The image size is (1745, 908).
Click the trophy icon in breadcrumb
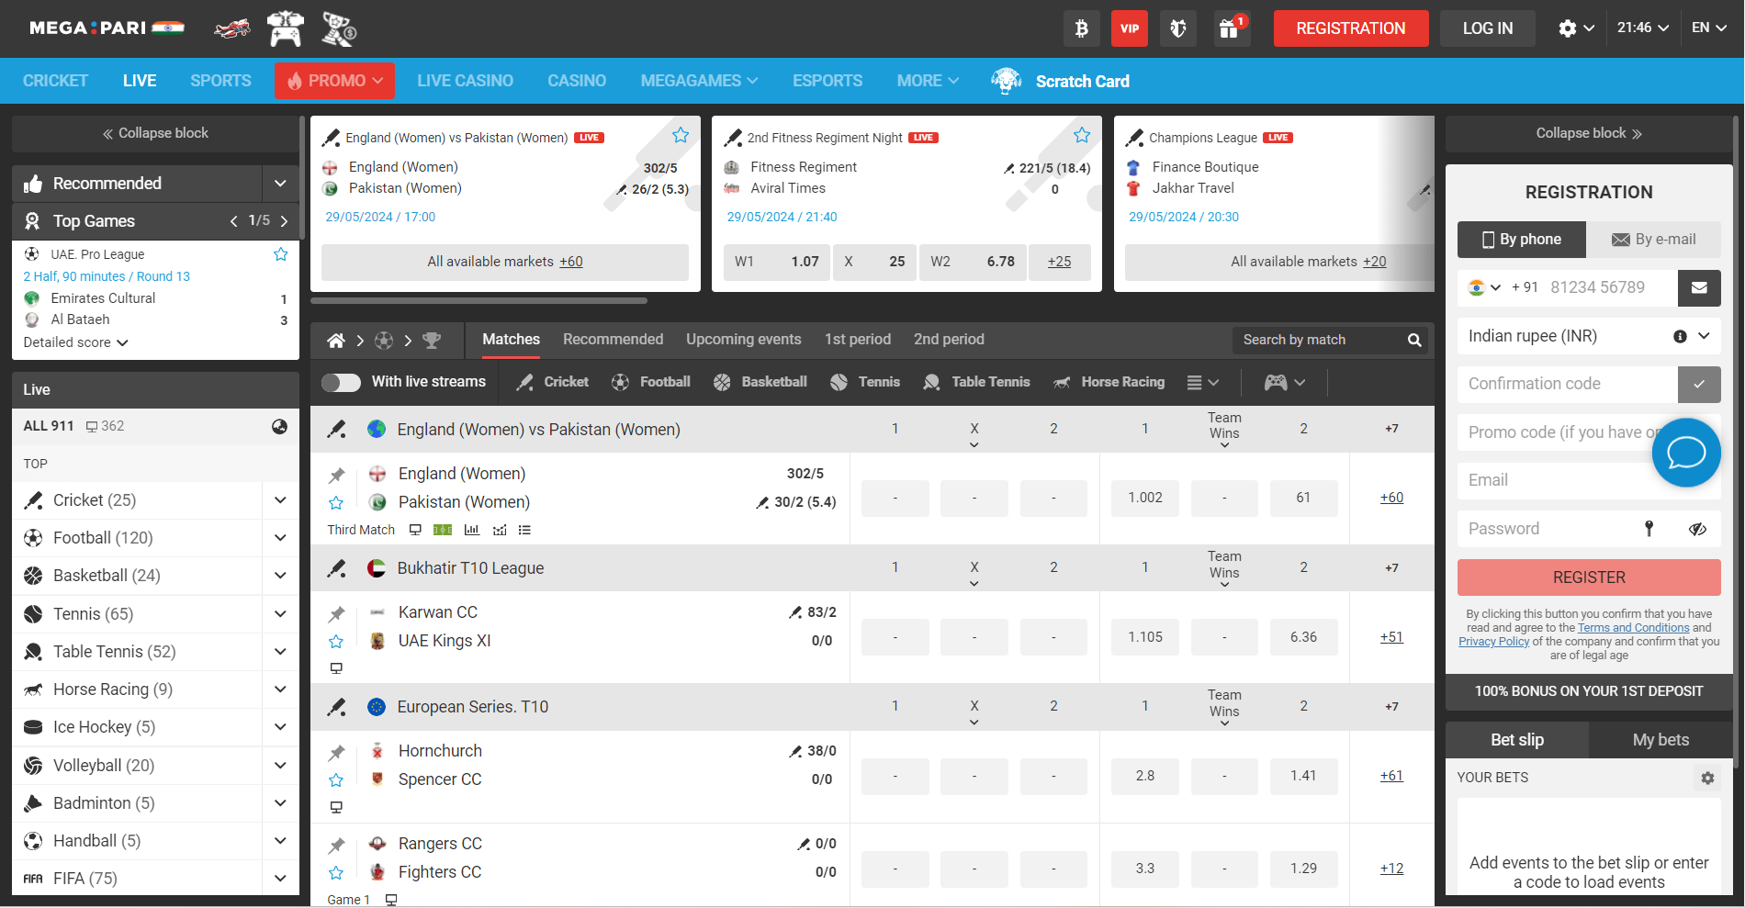click(432, 341)
